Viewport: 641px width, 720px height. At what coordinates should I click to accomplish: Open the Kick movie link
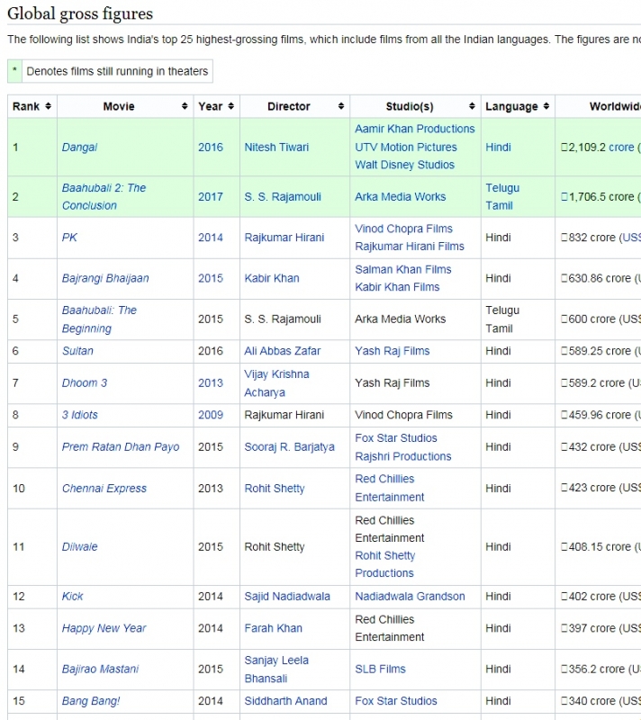(73, 596)
